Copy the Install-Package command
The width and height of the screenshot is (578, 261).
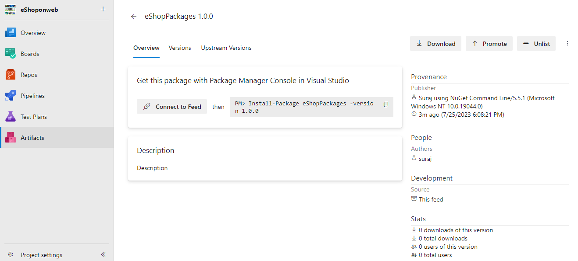pos(386,104)
